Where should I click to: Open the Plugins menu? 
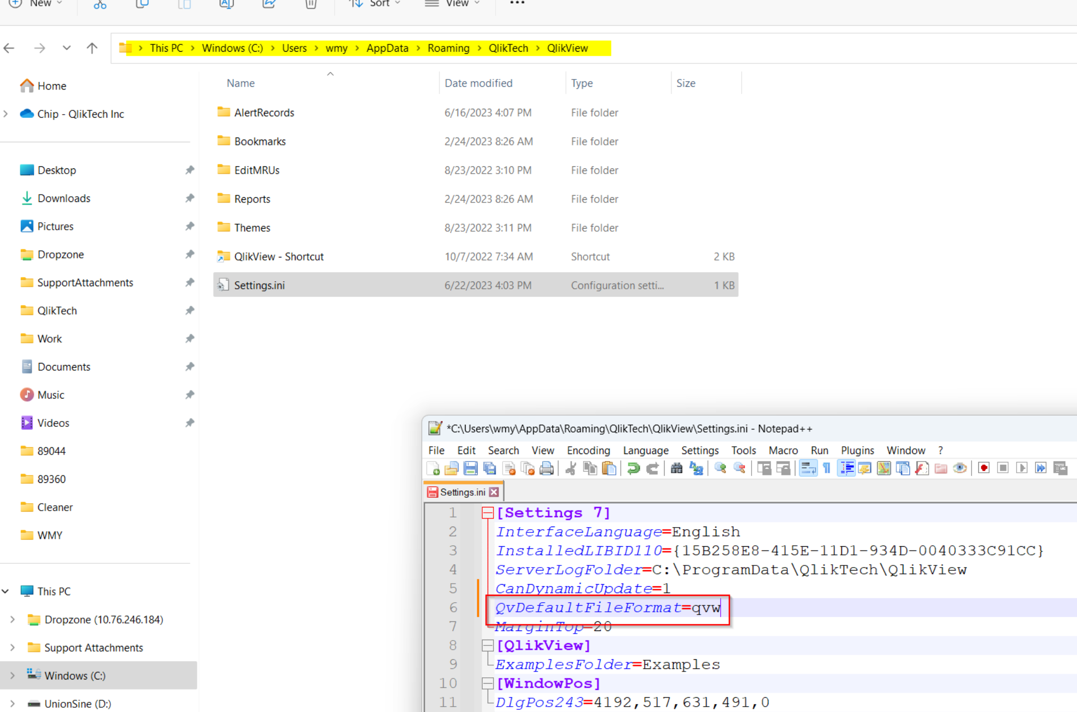pyautogui.click(x=857, y=450)
